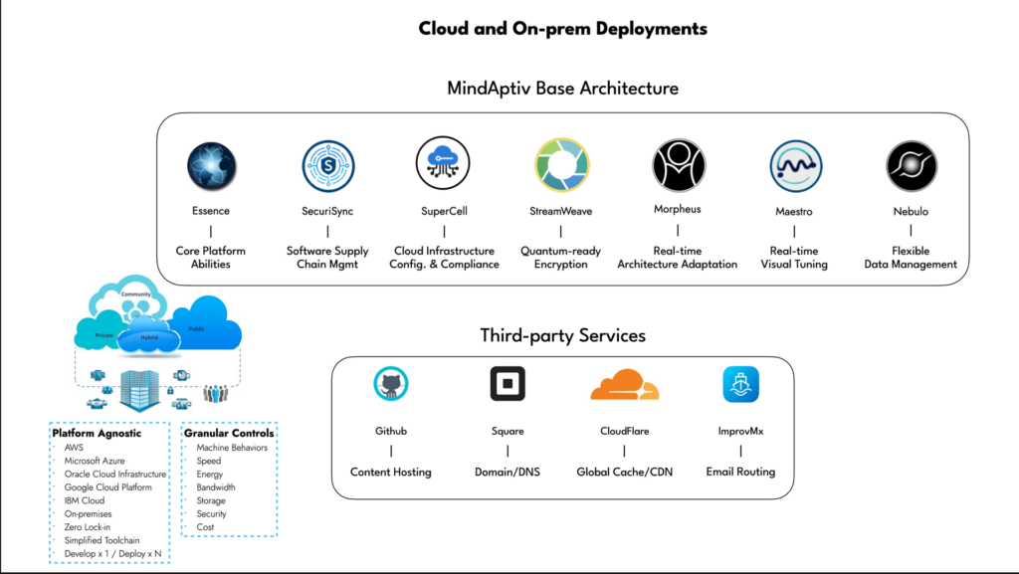Click the Content Hosting link under Github

tap(390, 472)
